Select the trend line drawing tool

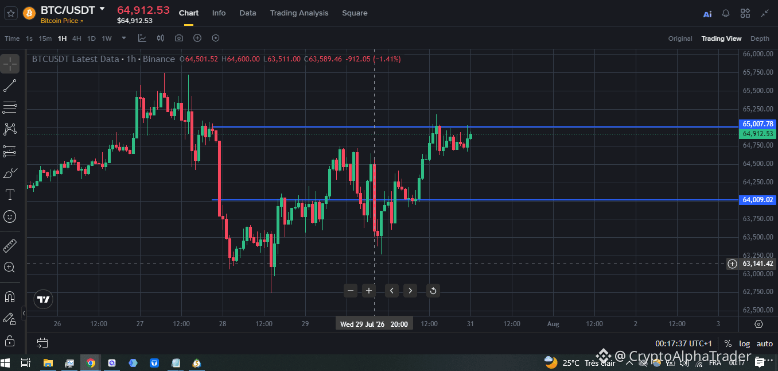point(10,86)
